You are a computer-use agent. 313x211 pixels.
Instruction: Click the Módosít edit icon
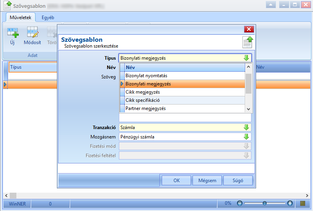32,32
